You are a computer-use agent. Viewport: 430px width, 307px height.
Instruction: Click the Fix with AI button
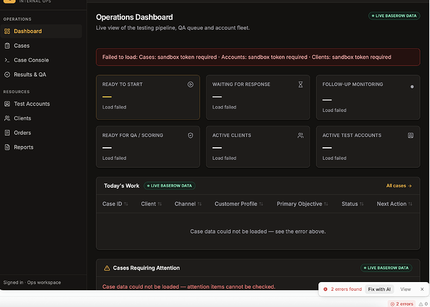coord(380,289)
